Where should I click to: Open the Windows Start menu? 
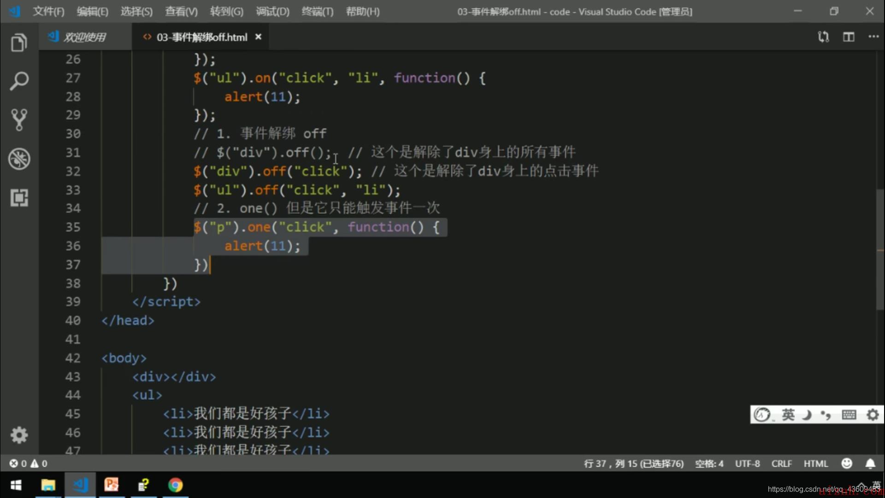(16, 485)
